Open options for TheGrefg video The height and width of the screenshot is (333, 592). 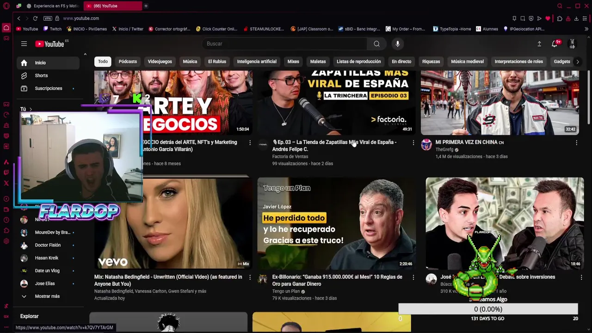tap(576, 143)
